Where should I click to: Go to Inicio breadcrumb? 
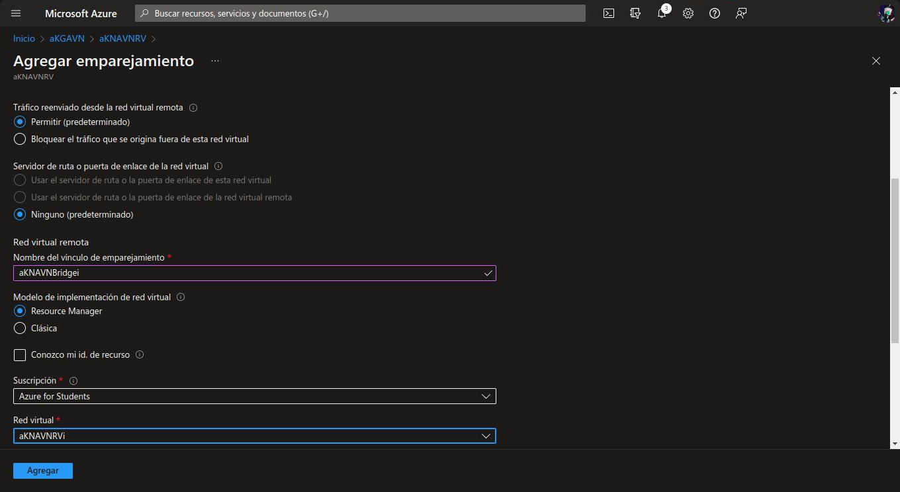[24, 39]
